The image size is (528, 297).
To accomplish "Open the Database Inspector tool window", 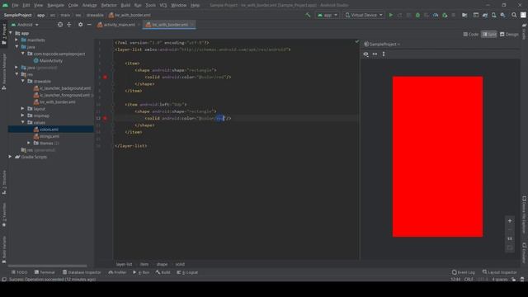I will click(x=82, y=272).
